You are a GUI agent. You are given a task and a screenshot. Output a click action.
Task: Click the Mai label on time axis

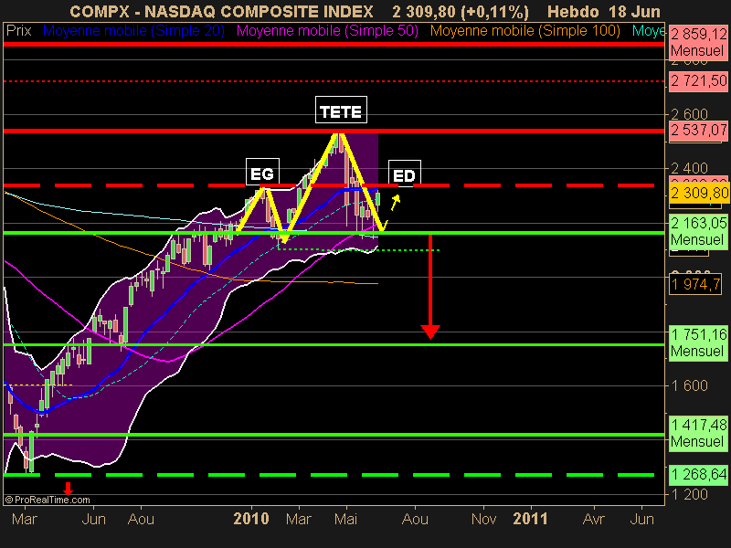click(x=346, y=519)
